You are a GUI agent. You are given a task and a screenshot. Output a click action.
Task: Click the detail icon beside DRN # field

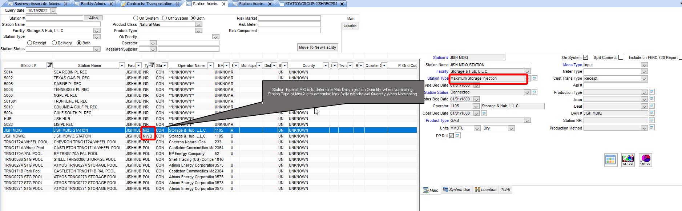(x=652, y=113)
